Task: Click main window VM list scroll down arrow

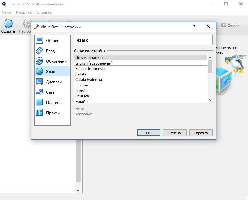Action: [78, 191]
